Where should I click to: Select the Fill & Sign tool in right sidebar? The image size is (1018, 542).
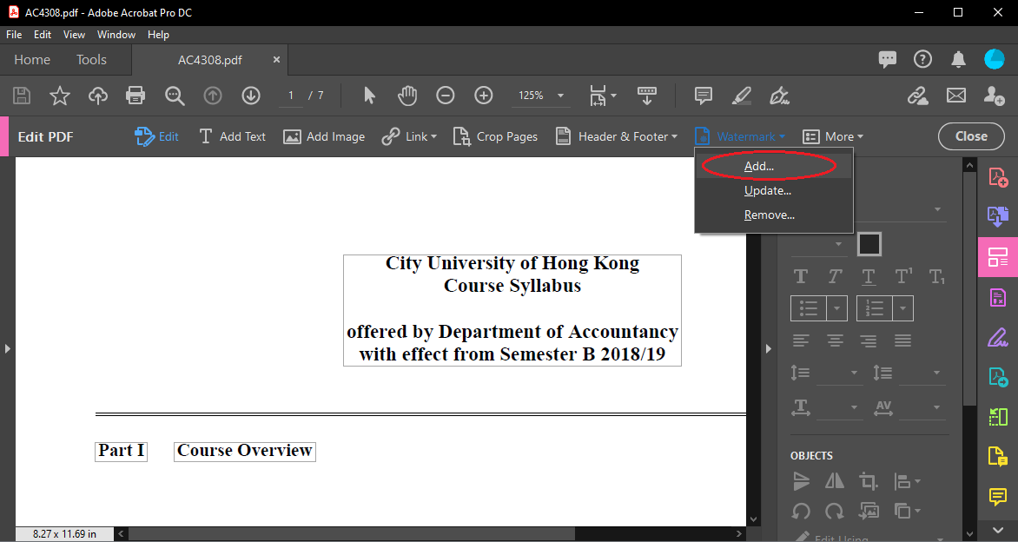tap(996, 337)
